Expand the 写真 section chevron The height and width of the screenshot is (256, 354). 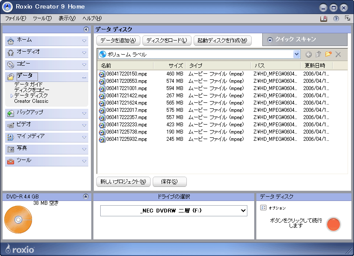tap(84, 149)
